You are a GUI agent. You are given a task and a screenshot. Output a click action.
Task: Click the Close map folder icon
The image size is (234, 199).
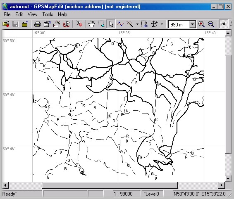click(25, 24)
